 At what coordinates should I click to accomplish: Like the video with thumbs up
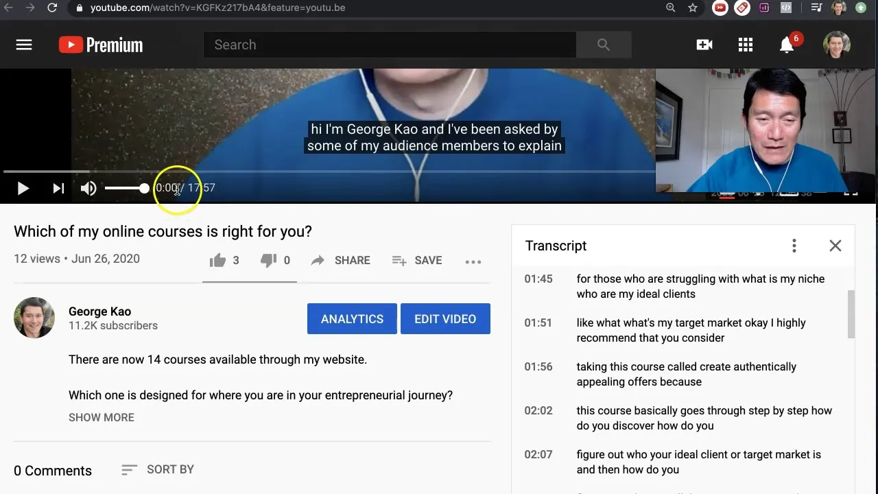(217, 260)
